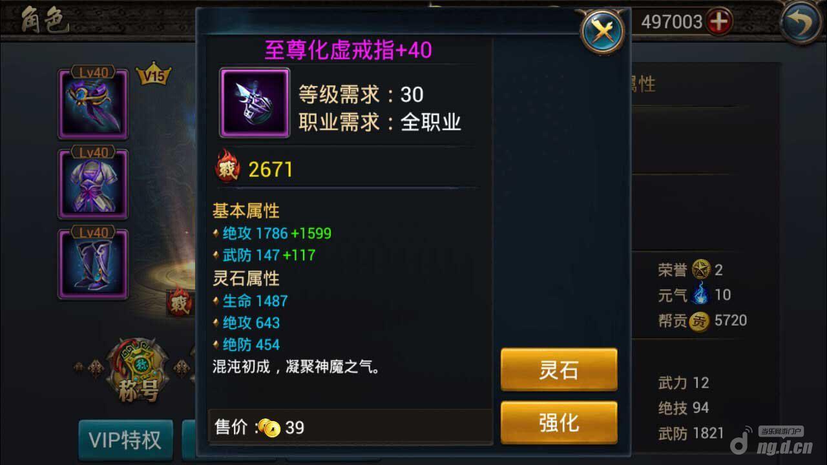Image resolution: width=827 pixels, height=465 pixels.
Task: Tap the 元气 blue flame icon
Action: (x=700, y=294)
